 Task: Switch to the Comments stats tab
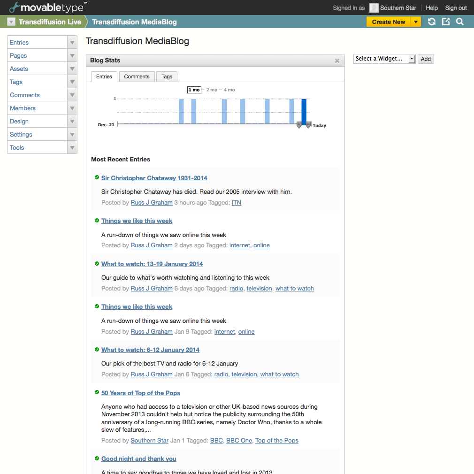pos(137,77)
